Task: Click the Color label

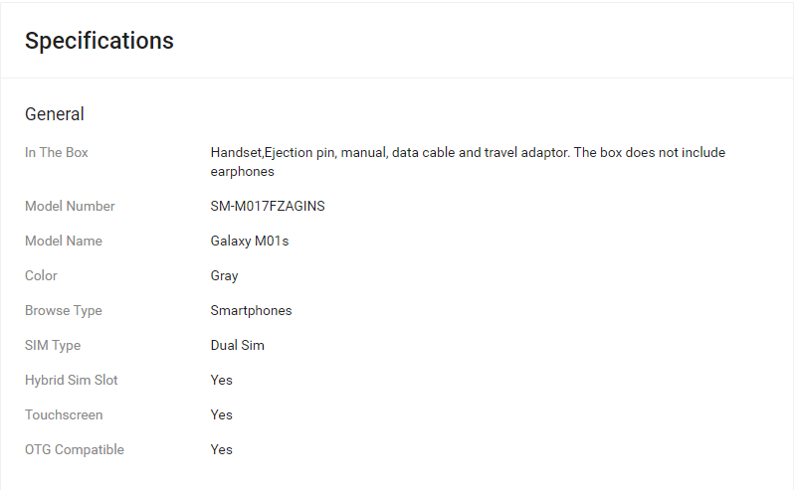Action: pyautogui.click(x=42, y=275)
